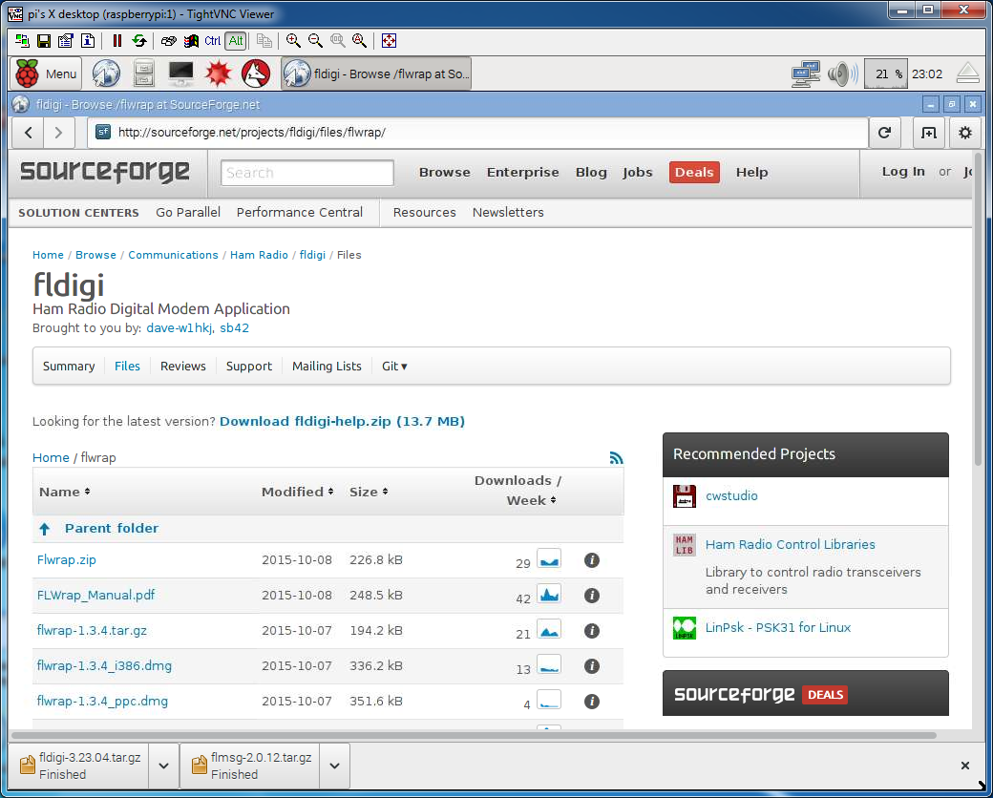Open download stats chart for flwrap-1.3.4.tar.gz

click(x=548, y=630)
